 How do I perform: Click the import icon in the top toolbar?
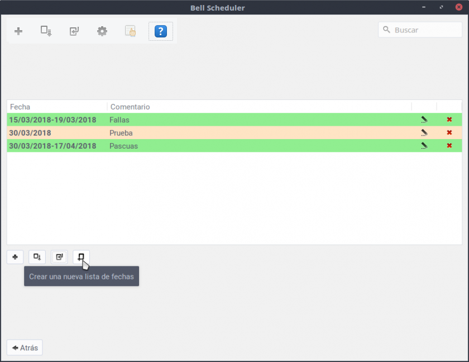click(x=74, y=31)
